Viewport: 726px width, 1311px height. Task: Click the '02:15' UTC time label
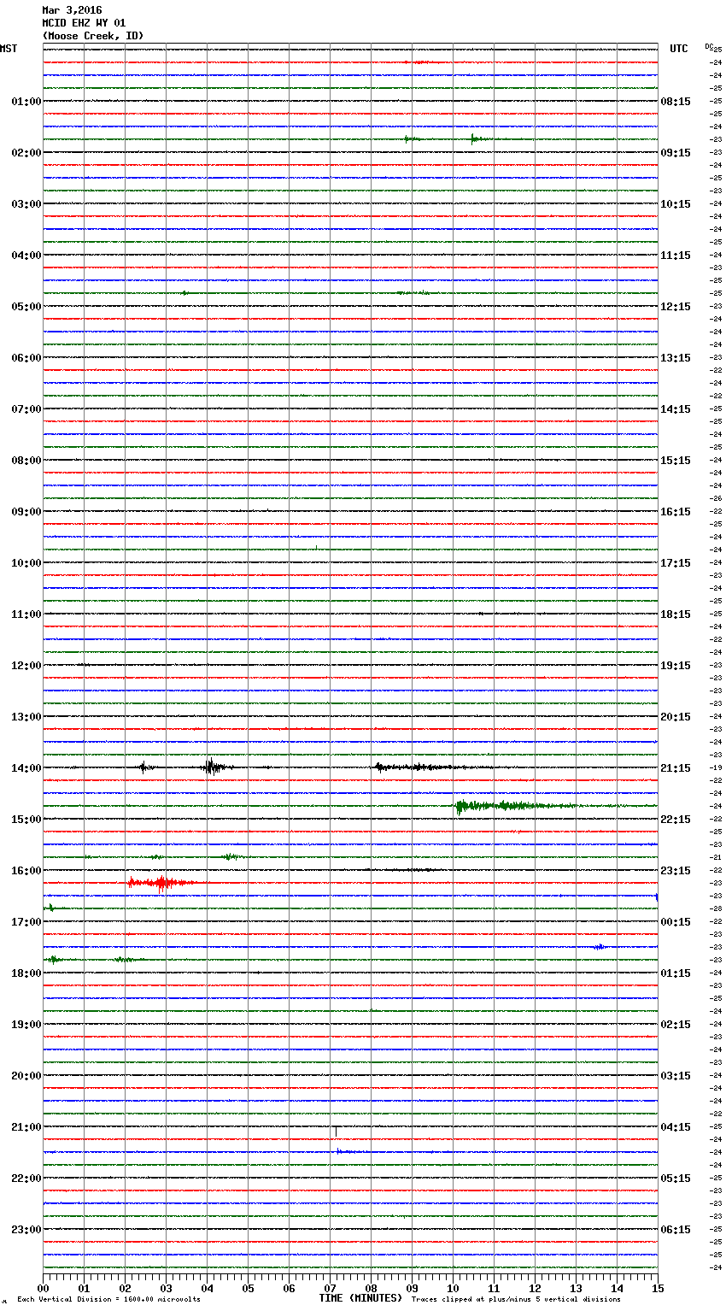[x=676, y=1025]
